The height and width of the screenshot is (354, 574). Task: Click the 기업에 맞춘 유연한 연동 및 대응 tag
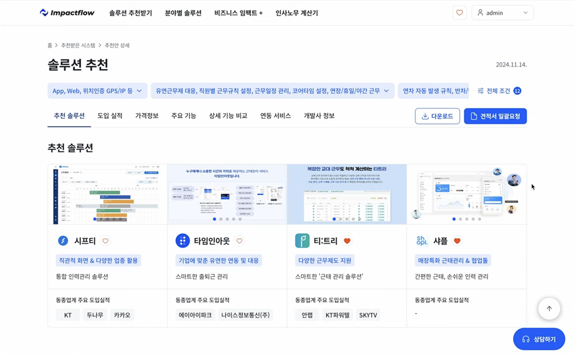[x=219, y=260]
